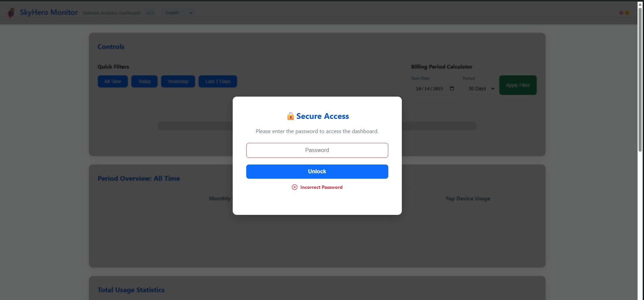Choose the Yesterday quick filter
Image resolution: width=644 pixels, height=300 pixels.
pos(178,81)
